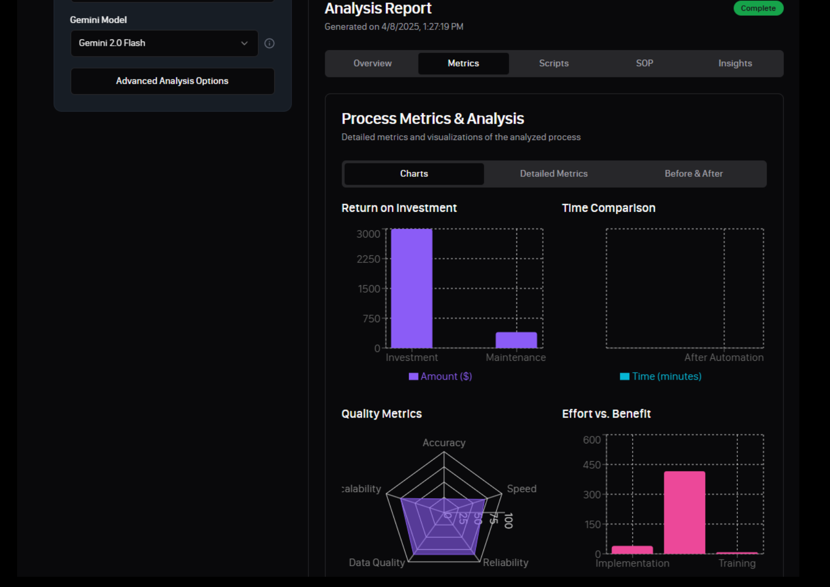Show the Before & After view
830x587 pixels.
click(x=693, y=174)
